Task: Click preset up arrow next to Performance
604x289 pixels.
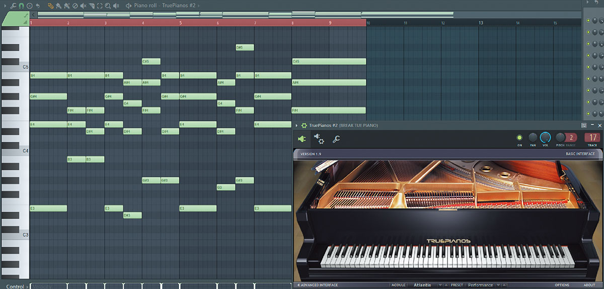Action: tap(504, 285)
